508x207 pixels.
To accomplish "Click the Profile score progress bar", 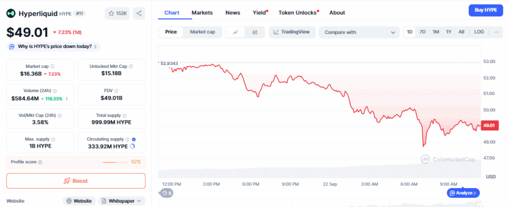I will [x=116, y=162].
